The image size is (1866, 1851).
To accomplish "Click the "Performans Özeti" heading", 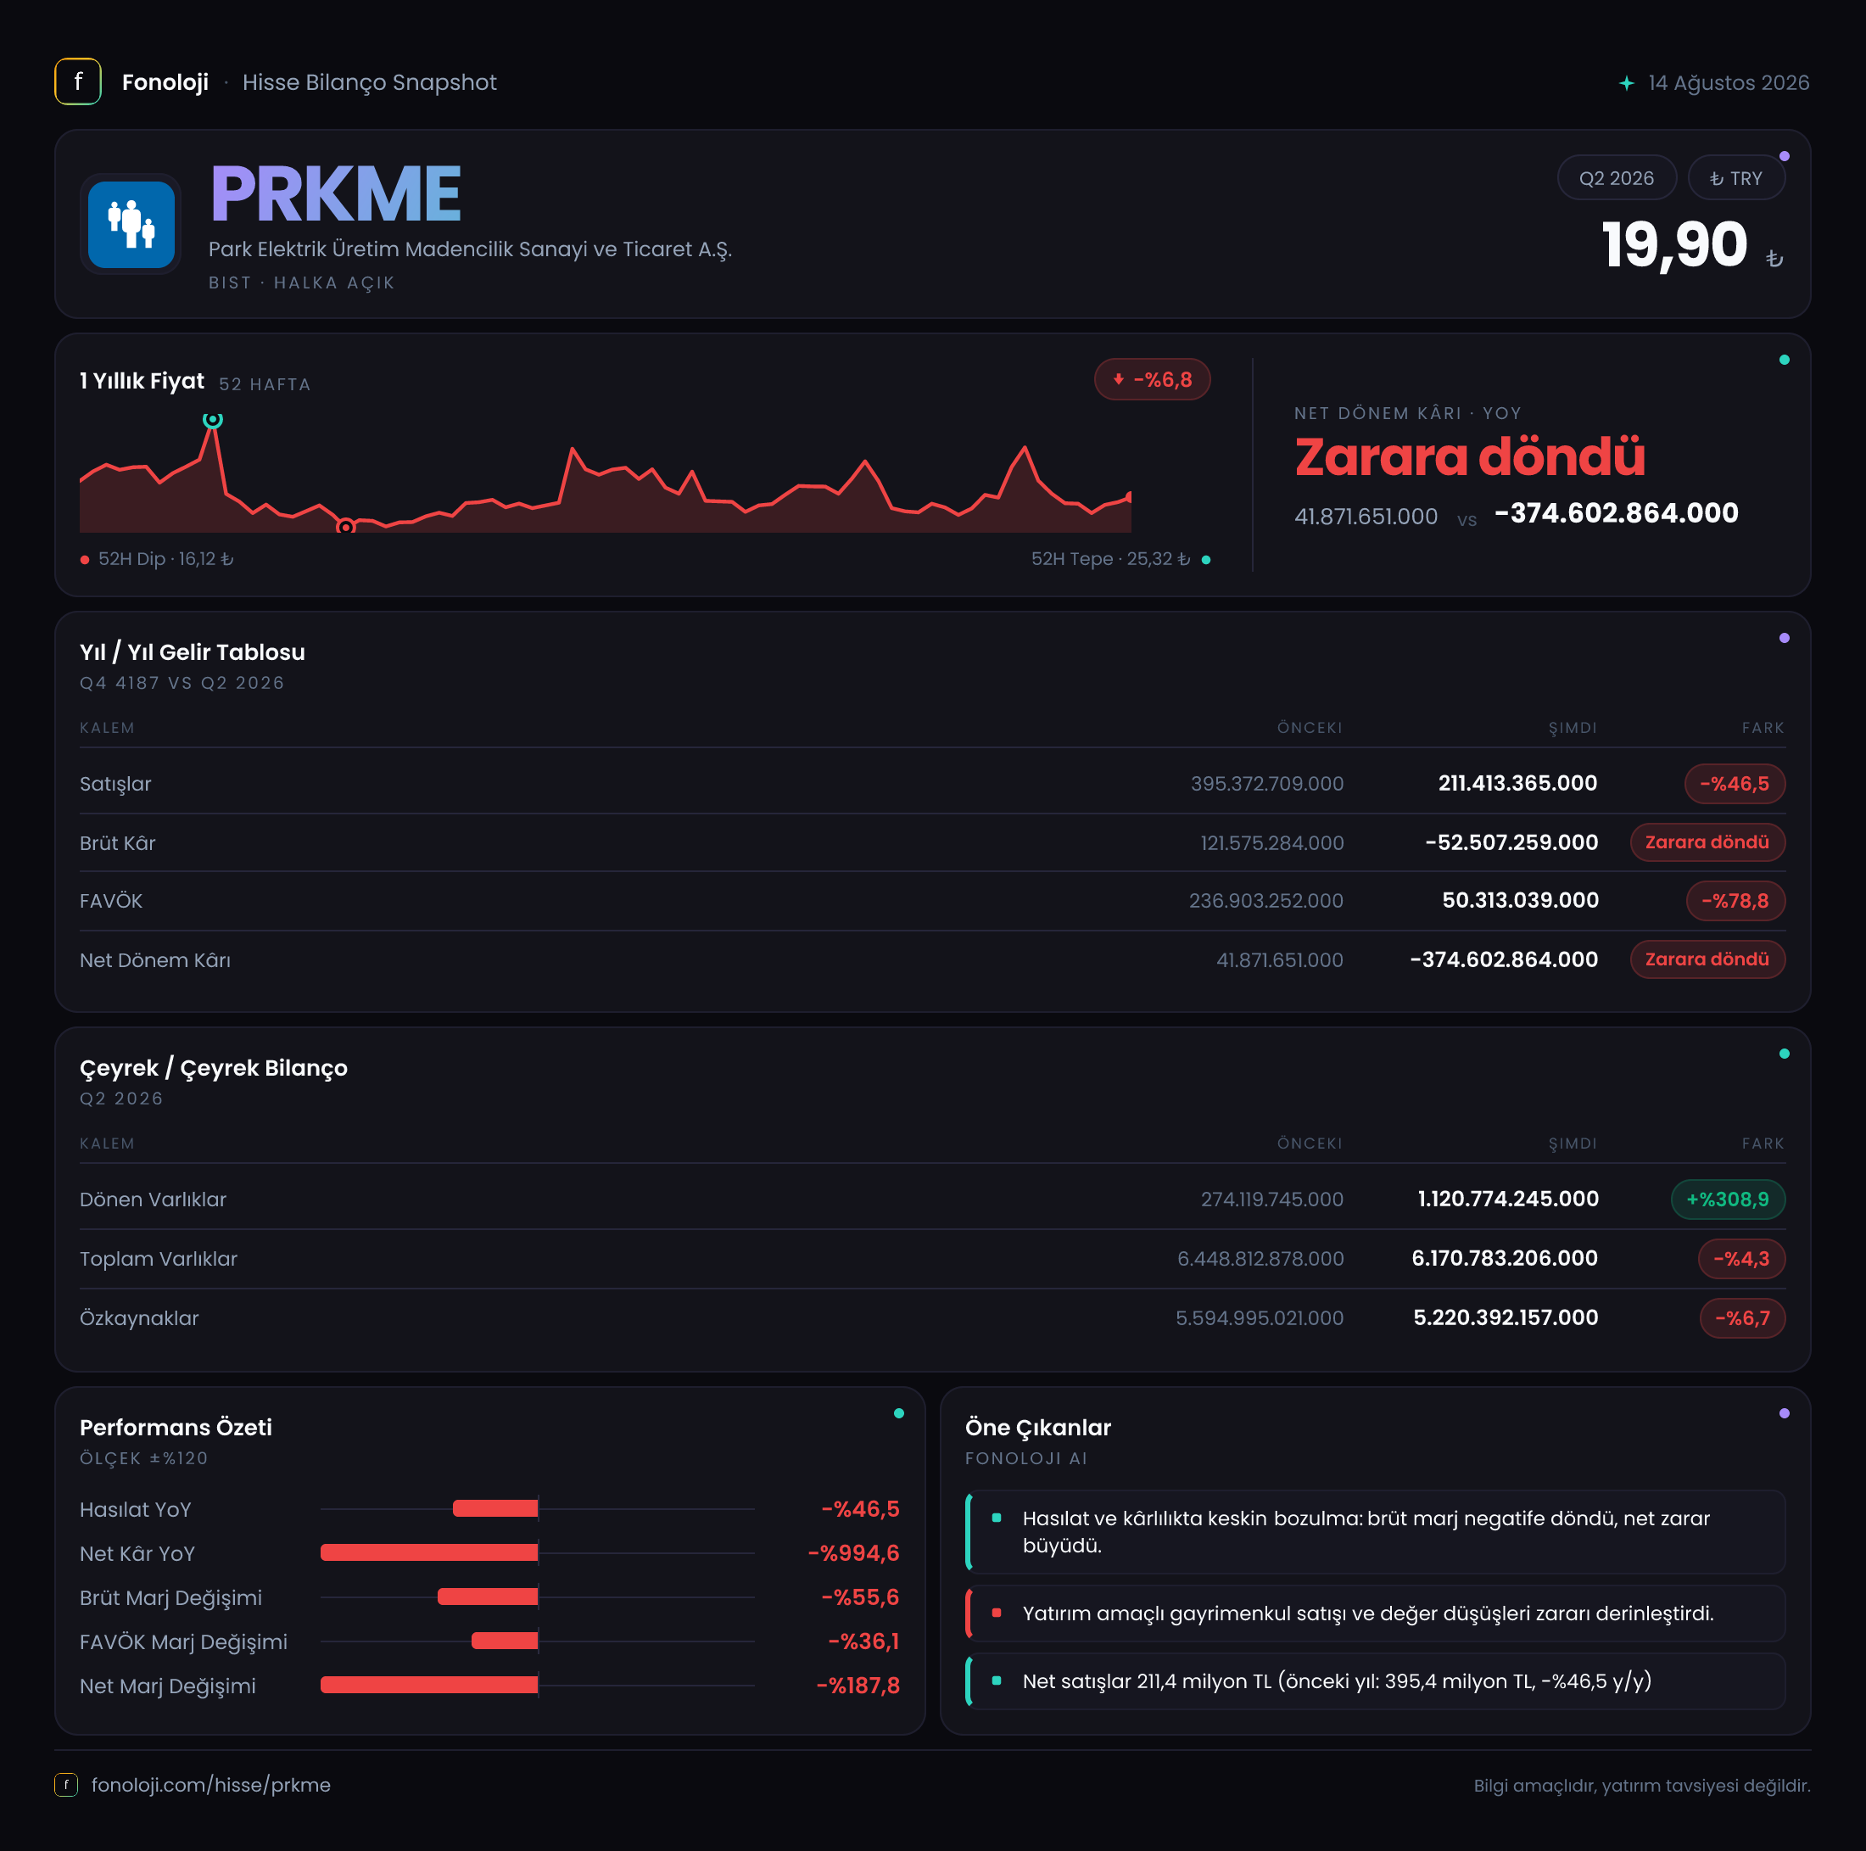I will tap(176, 1427).
